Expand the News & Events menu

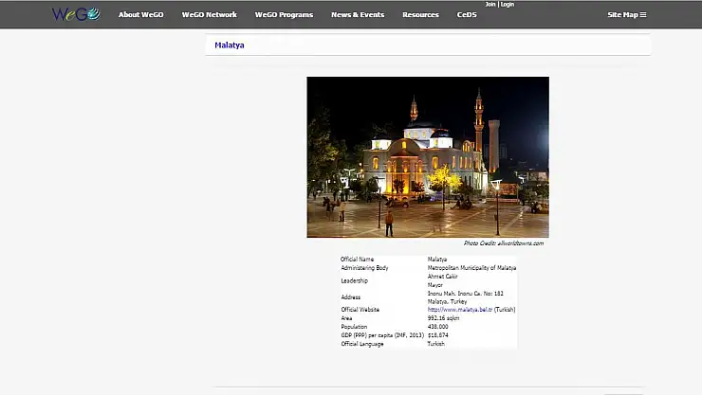coord(358,15)
